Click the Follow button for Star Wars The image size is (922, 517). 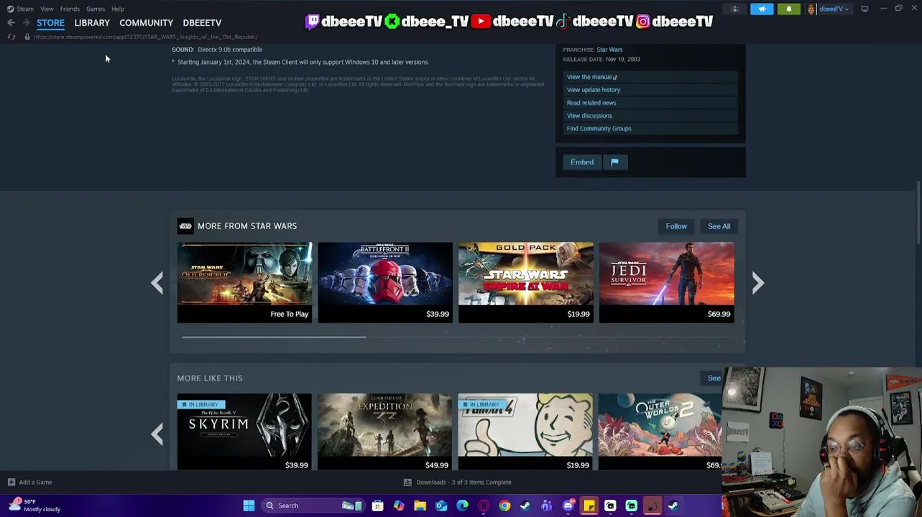pyautogui.click(x=676, y=226)
